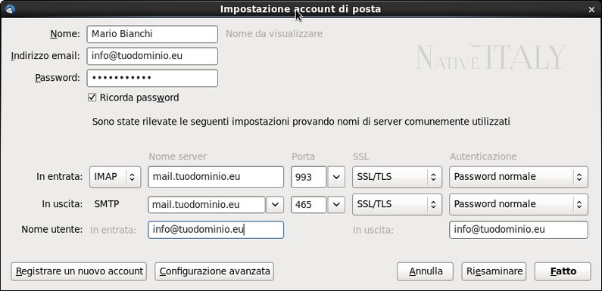Image resolution: width=602 pixels, height=291 pixels.
Task: Close the mail account setup dialog
Action: click(591, 10)
